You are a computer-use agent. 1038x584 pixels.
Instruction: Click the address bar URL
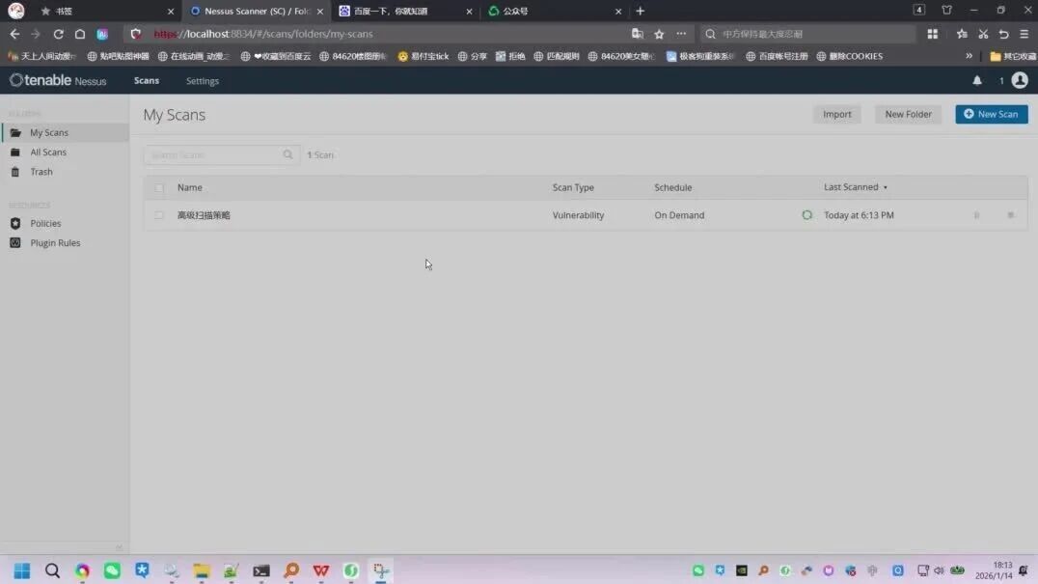pyautogui.click(x=263, y=34)
